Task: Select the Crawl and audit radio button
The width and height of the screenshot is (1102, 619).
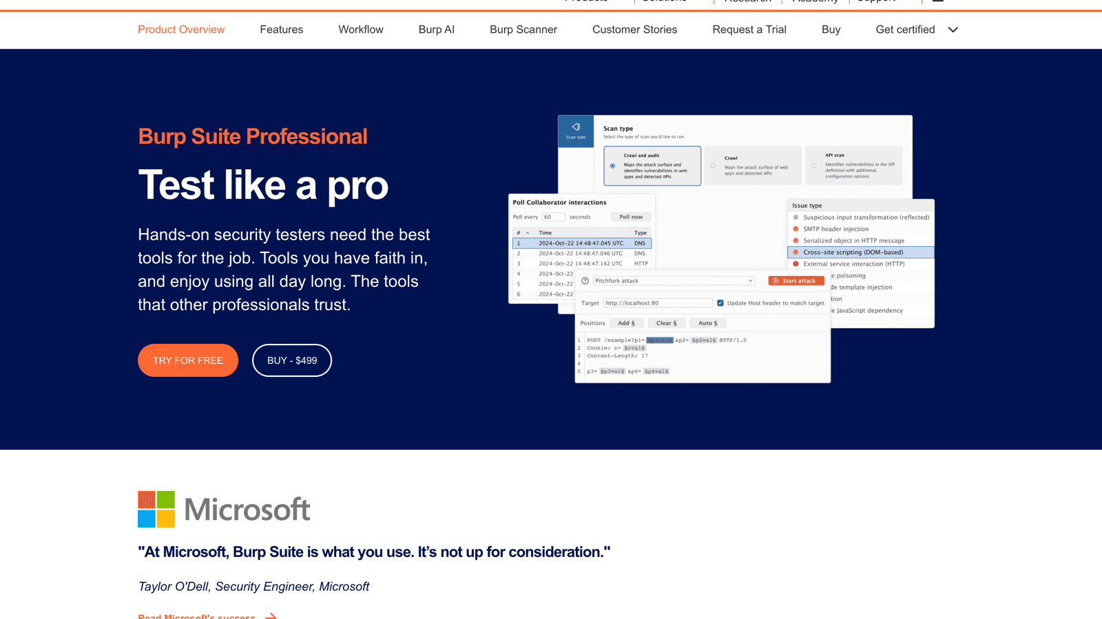Action: click(x=612, y=166)
